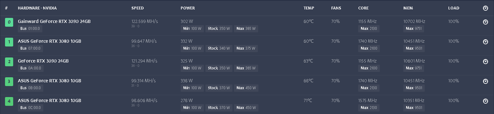494x114 pixels.
Task: Open overclock gauge for GPU 2 RTX 3090
Action: pyautogui.click(x=486, y=62)
